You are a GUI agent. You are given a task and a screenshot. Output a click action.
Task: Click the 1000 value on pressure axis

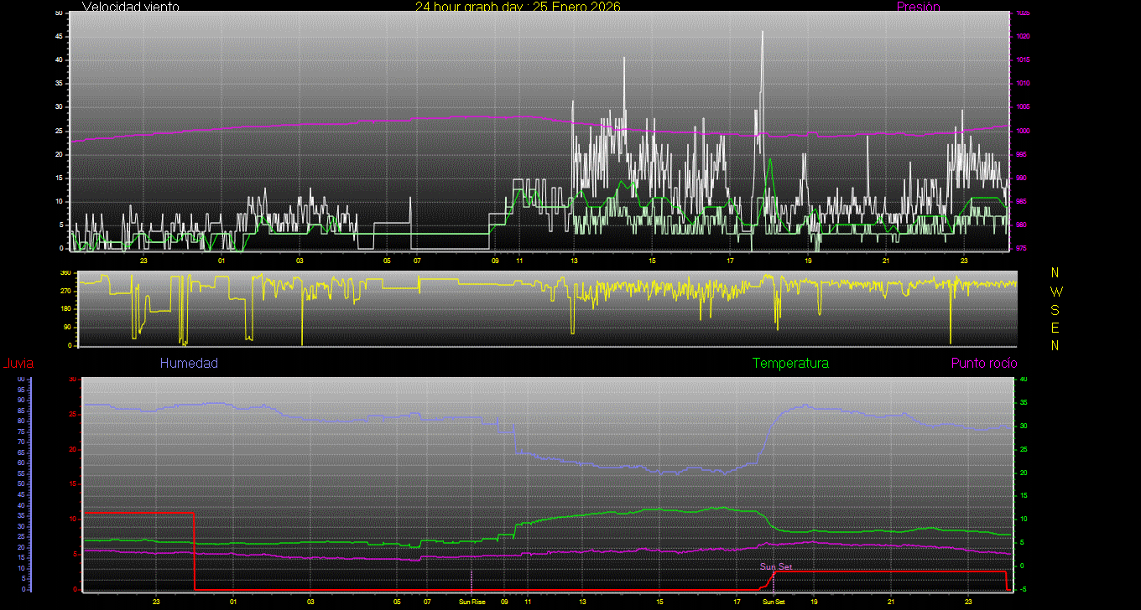tap(1023, 132)
